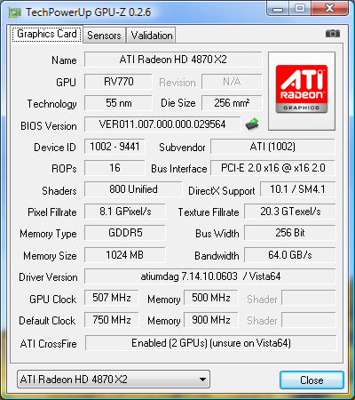Select the Graphics Card tab
Viewport: 355px width, 400px height.
tap(47, 35)
